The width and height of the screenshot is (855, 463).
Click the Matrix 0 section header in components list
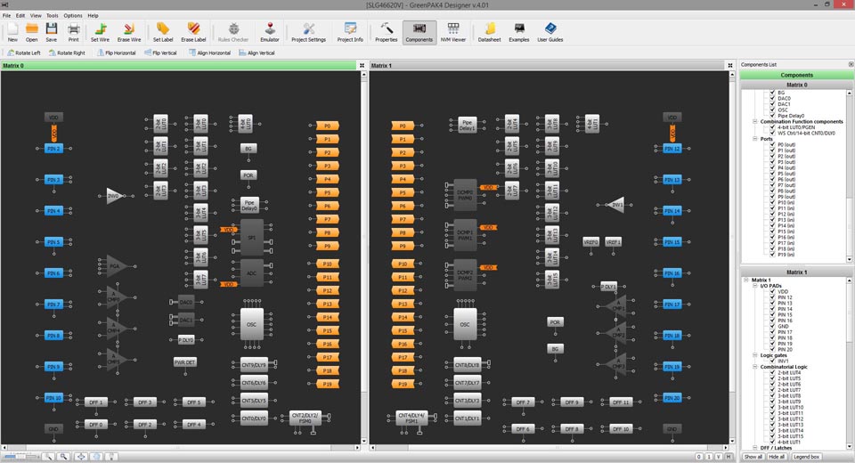point(796,85)
